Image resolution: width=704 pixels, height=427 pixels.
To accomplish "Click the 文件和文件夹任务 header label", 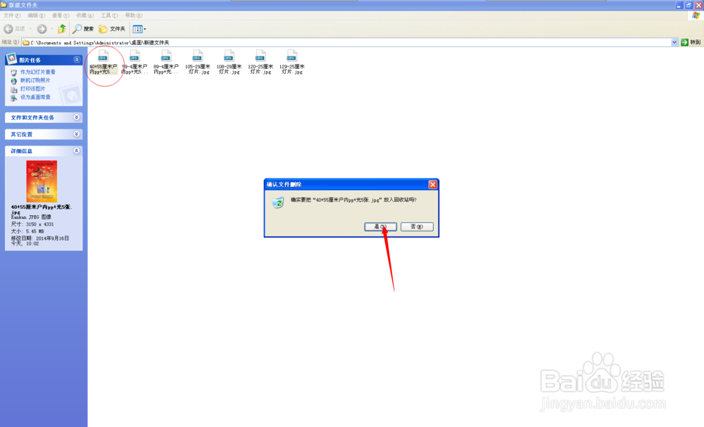I will (x=32, y=117).
